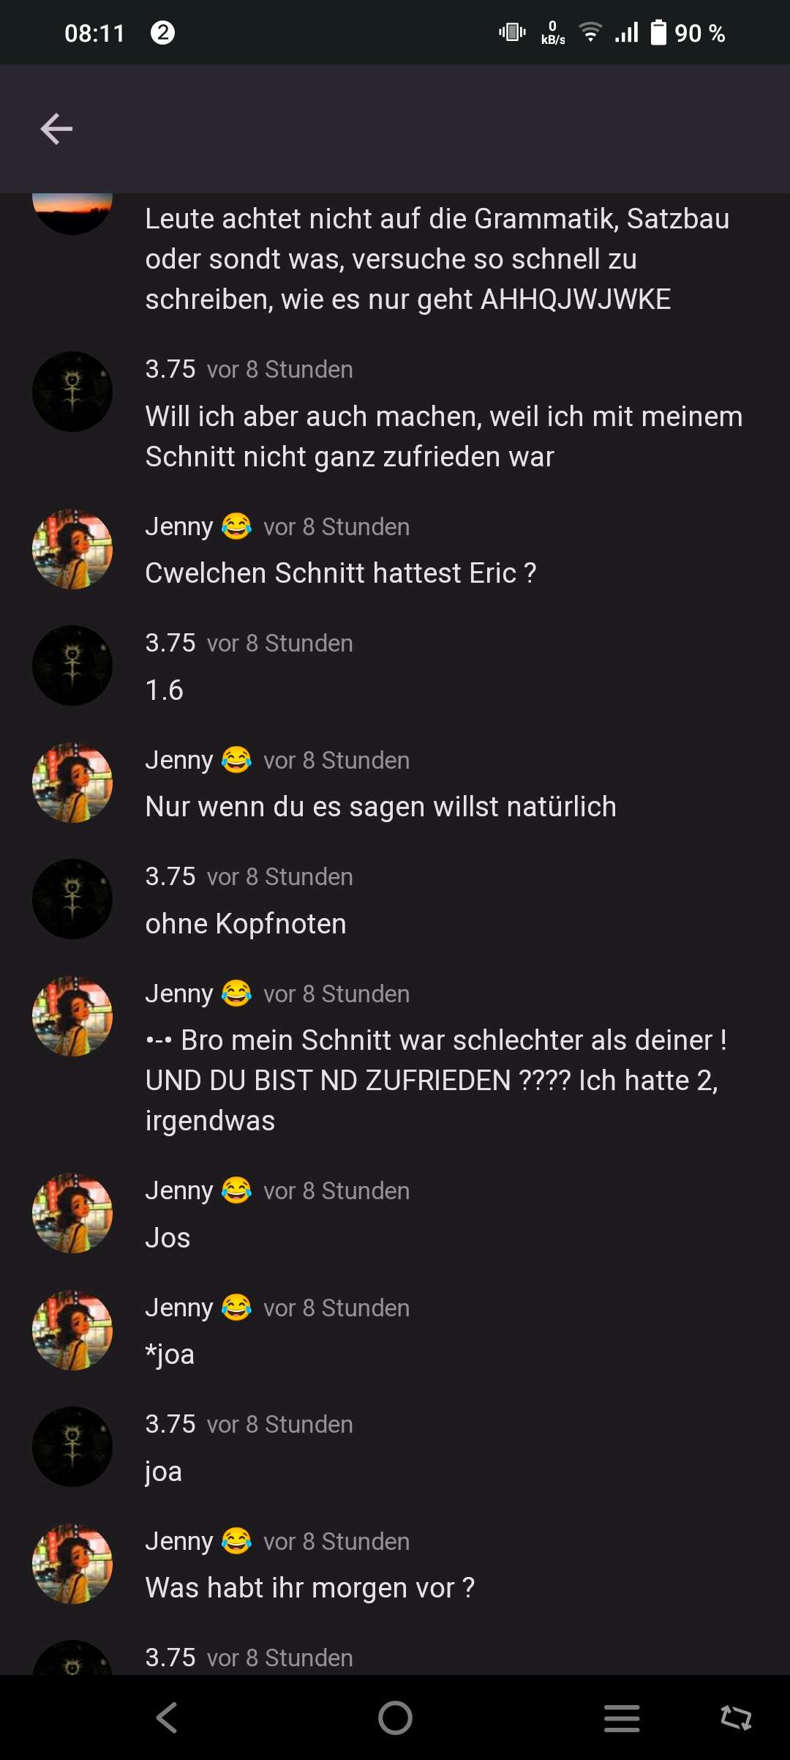
Task: Tap the message 'Leute achtet nicht auf die Grammatik'
Action: tap(437, 259)
